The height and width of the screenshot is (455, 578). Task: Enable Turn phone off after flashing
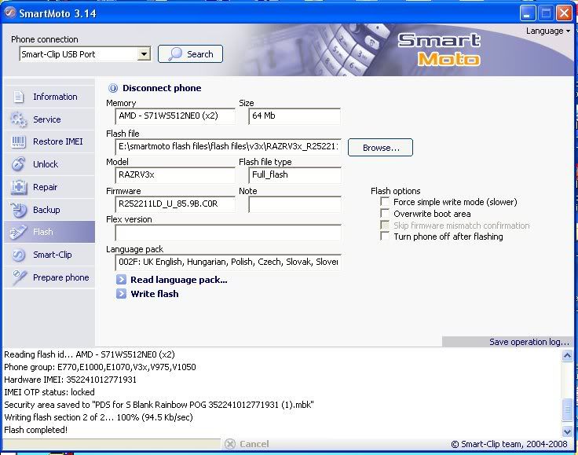385,237
